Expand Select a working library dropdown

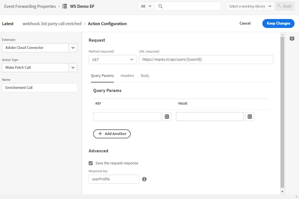(250, 6)
